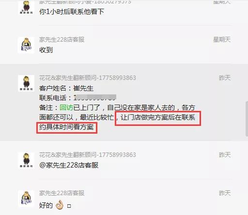Select the '收到' message text
Viewport: 248px width, 215px height.
pos(46,50)
